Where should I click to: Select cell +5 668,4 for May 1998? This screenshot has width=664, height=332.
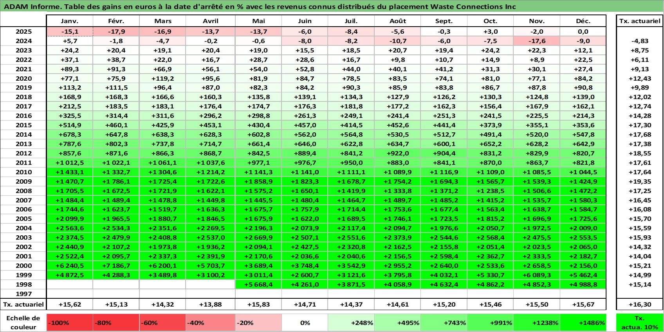258,284
